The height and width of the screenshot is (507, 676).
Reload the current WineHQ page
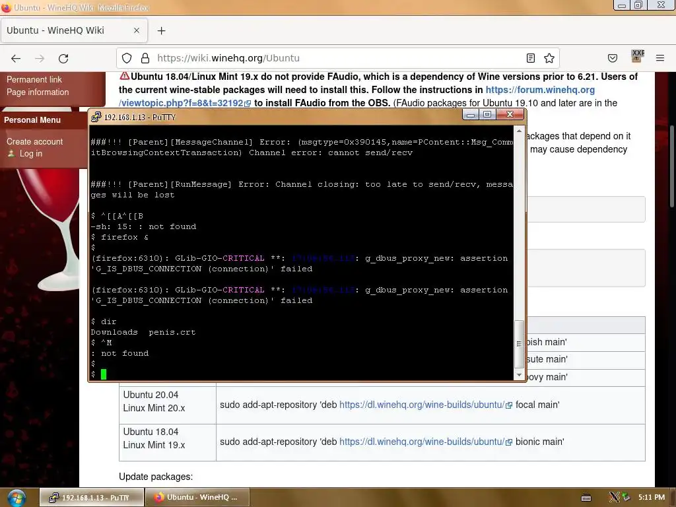tap(63, 58)
